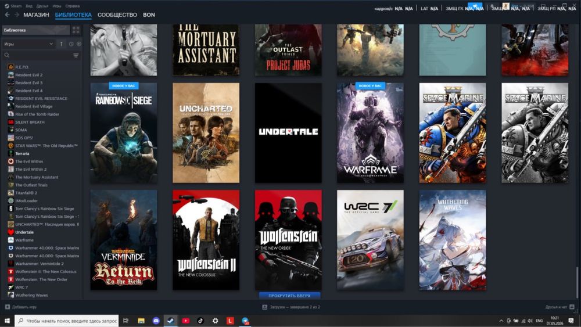
Task: Open the advanced filter options icon
Action: [76, 55]
